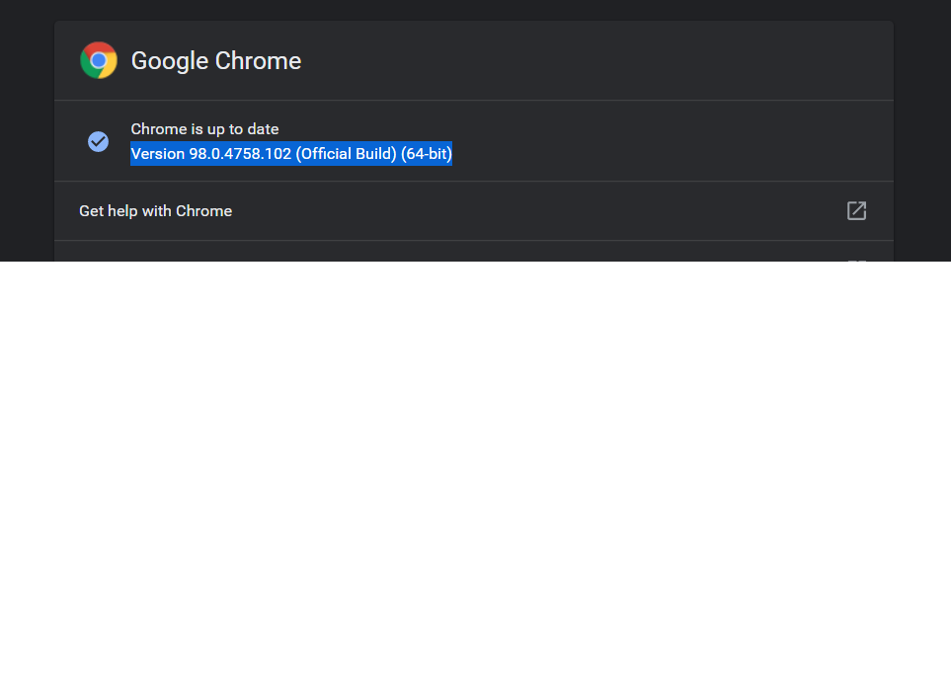This screenshot has height=691, width=951.
Task: Click the version number 98.0.4758.102
Action: pos(240,154)
